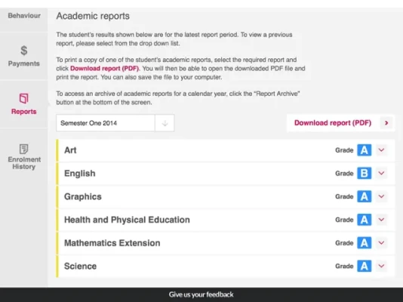Click the B grade badge for English
This screenshot has width=403, height=302.
(x=364, y=173)
